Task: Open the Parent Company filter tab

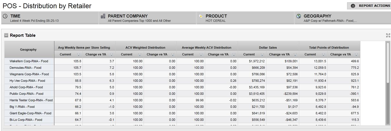Action: [147, 18]
